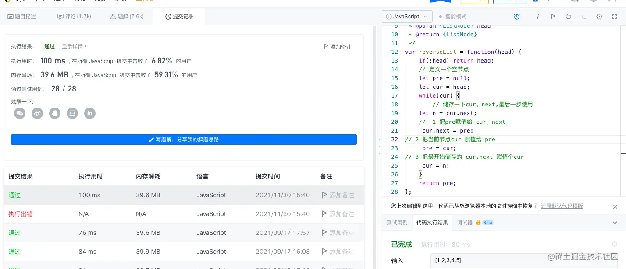The image size is (626, 269).
Task: Click the 提交结果 column header
Action: tap(21, 176)
